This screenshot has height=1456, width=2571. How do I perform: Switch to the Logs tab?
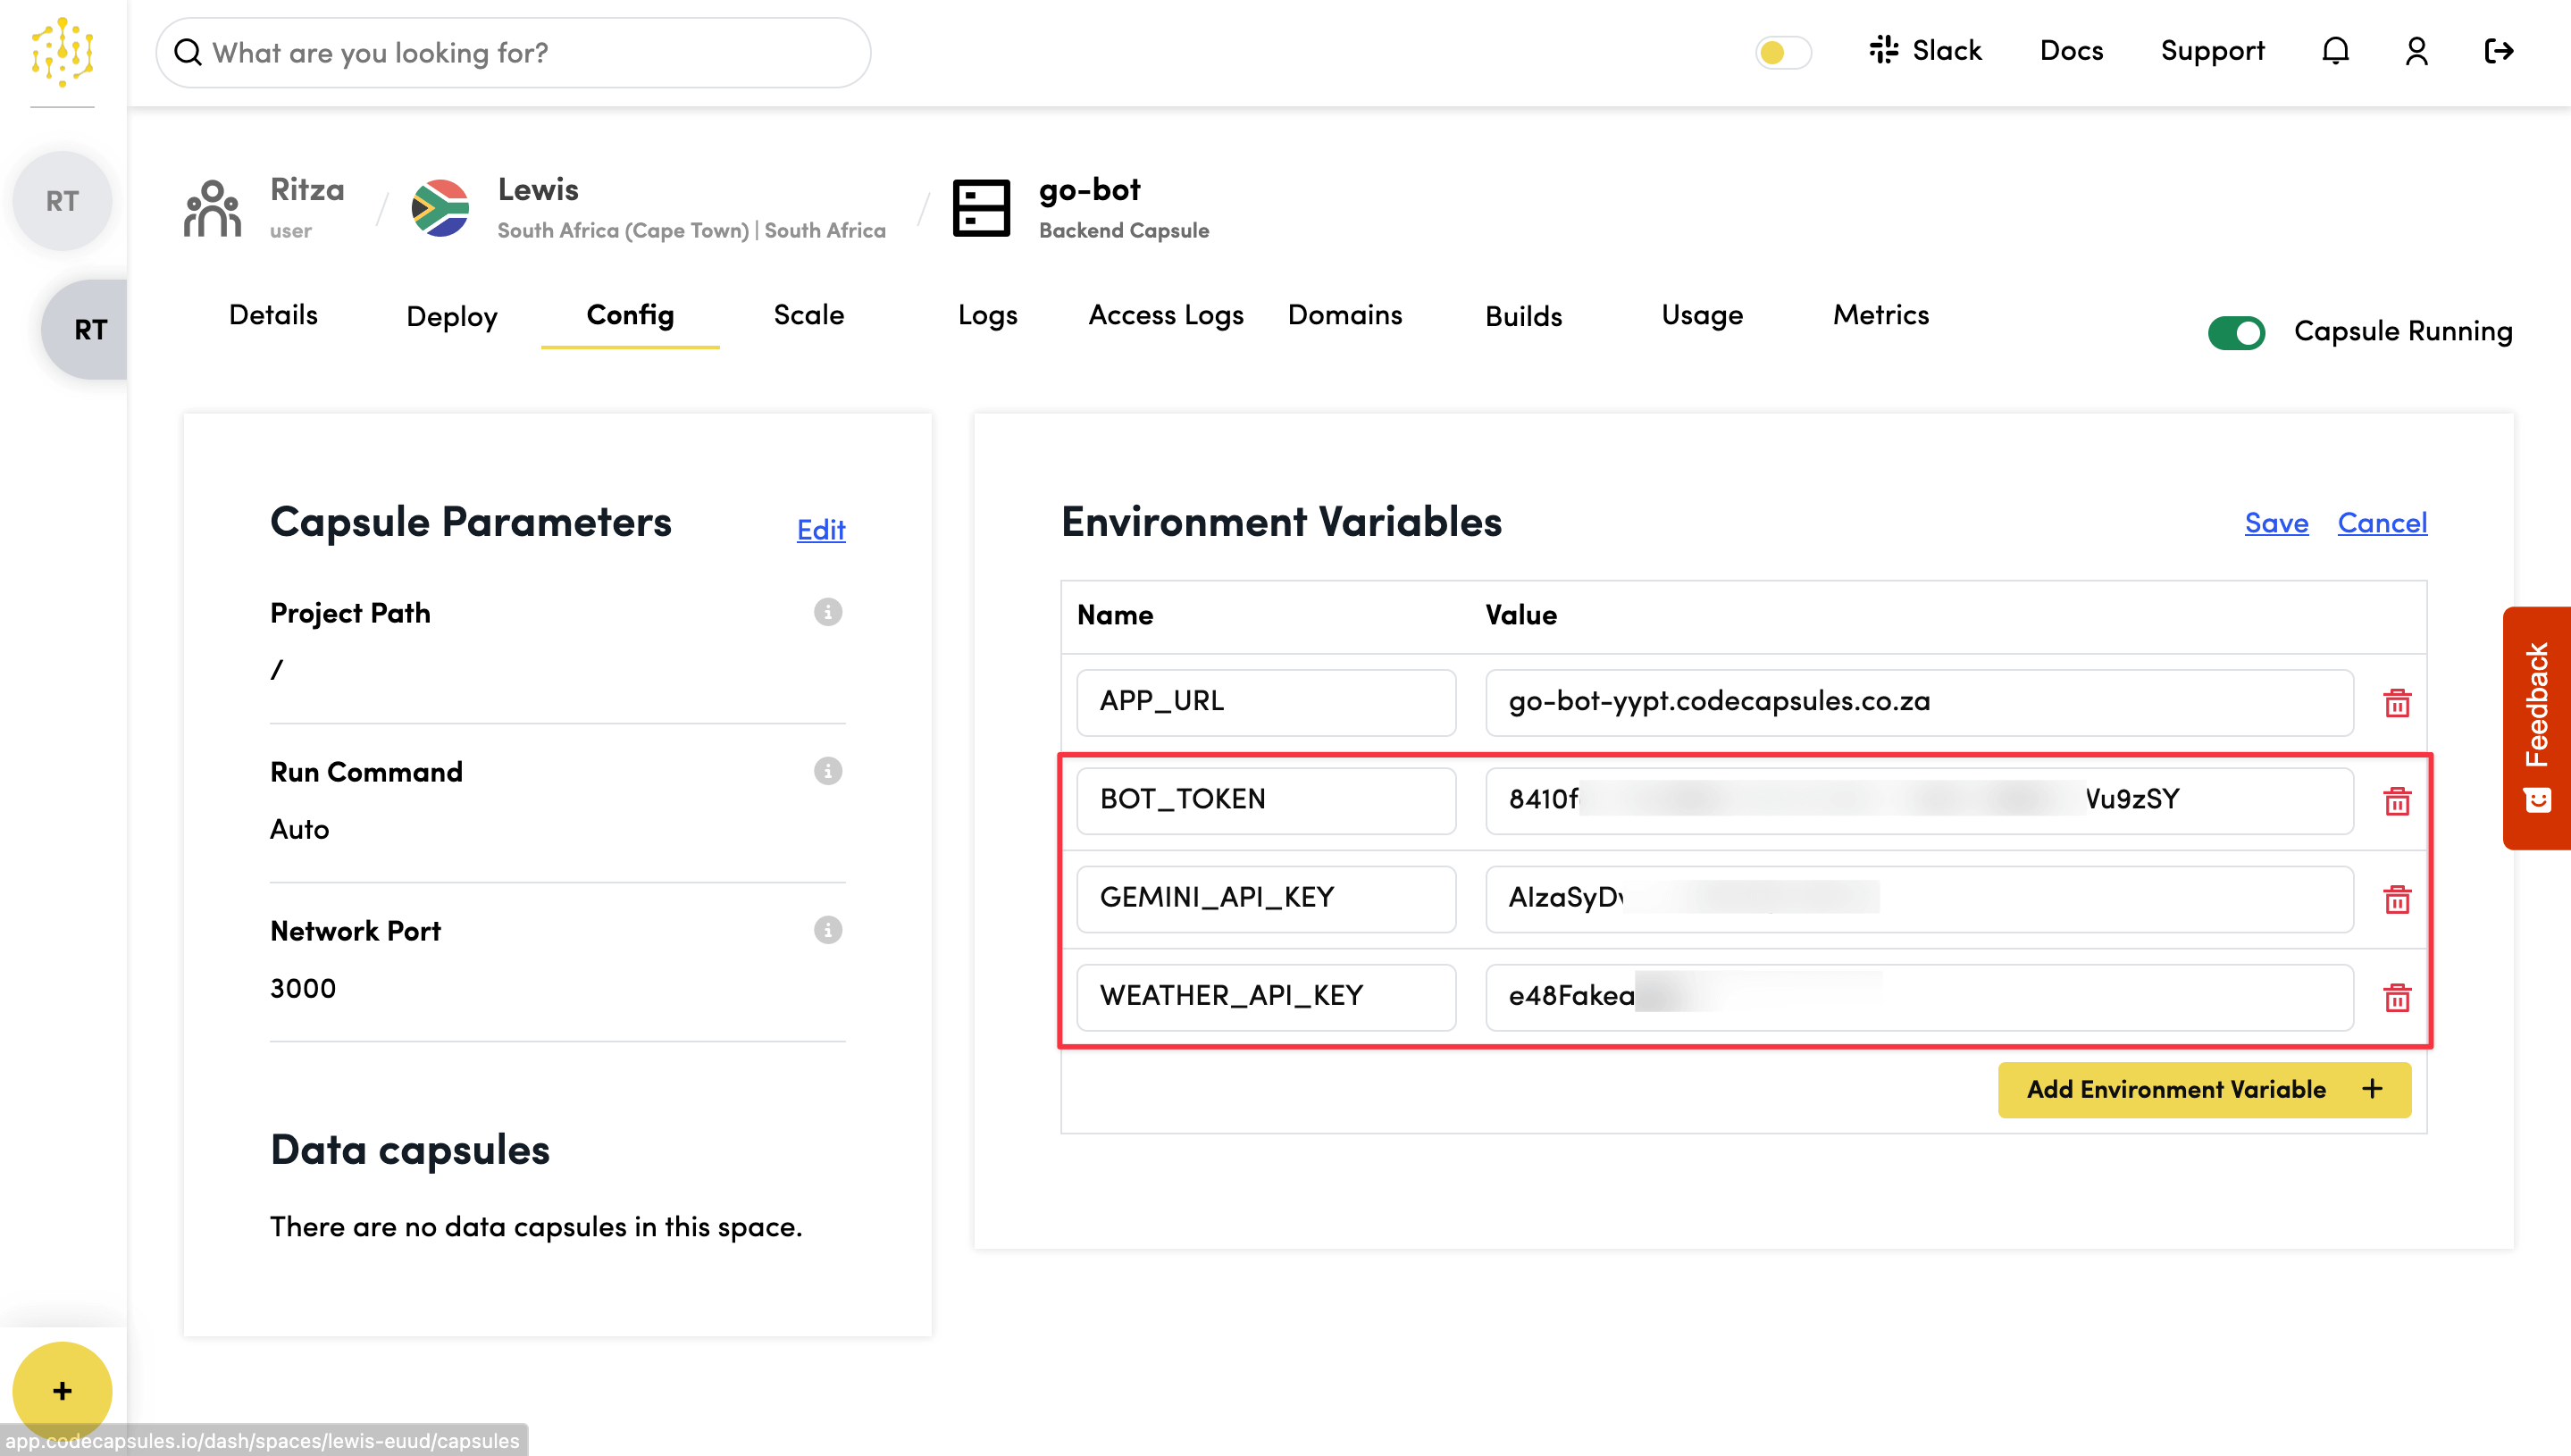[987, 315]
